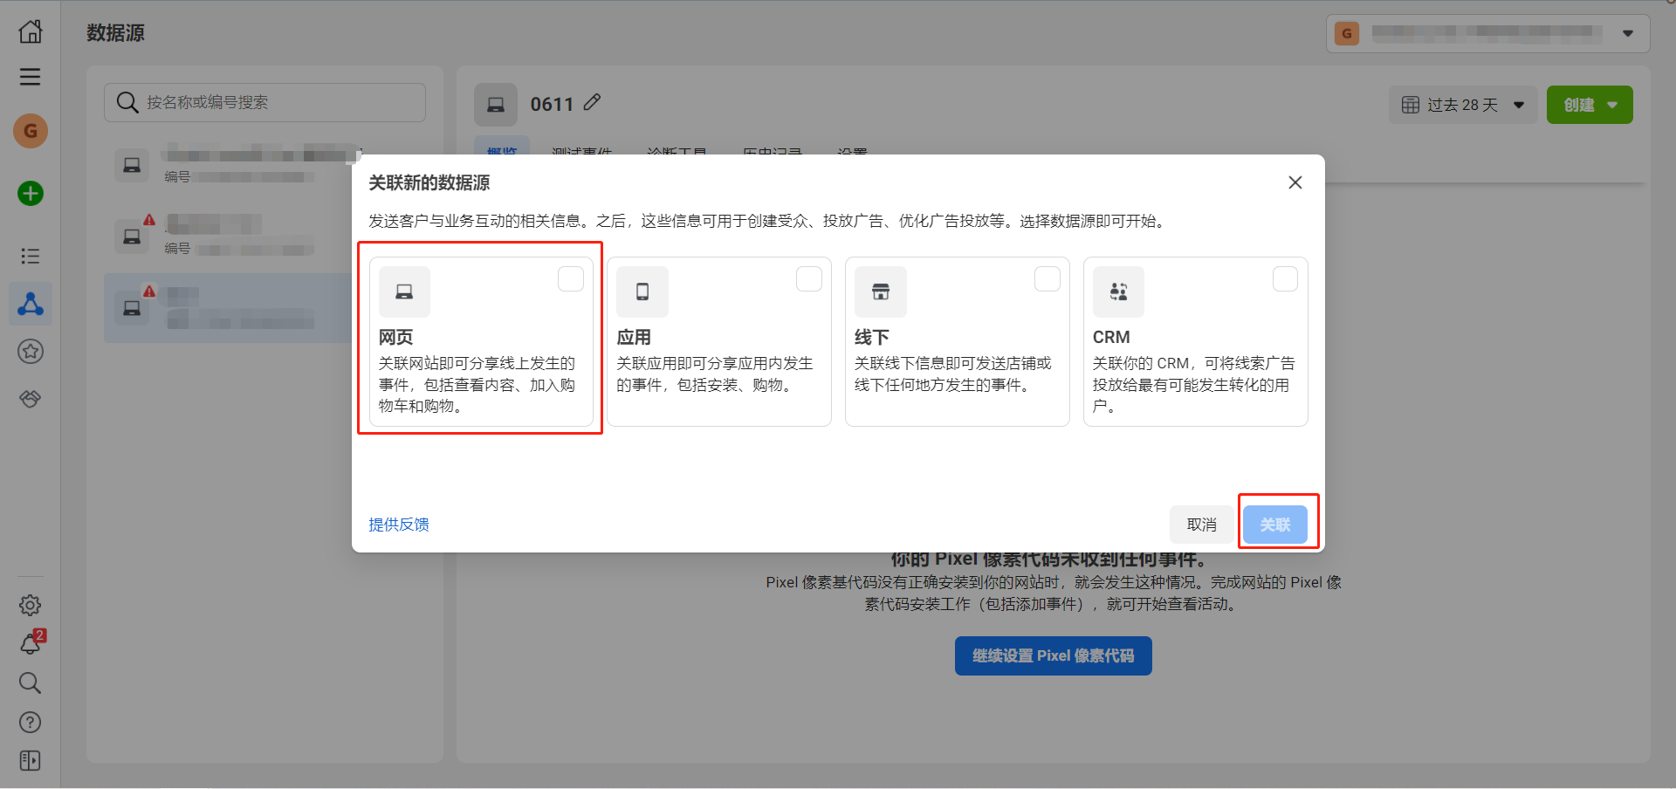Open the bulleted list icon in sidebar
This screenshot has width=1676, height=789.
(x=31, y=256)
